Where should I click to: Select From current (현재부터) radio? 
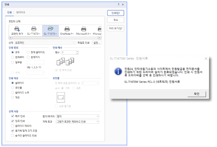[13, 57]
